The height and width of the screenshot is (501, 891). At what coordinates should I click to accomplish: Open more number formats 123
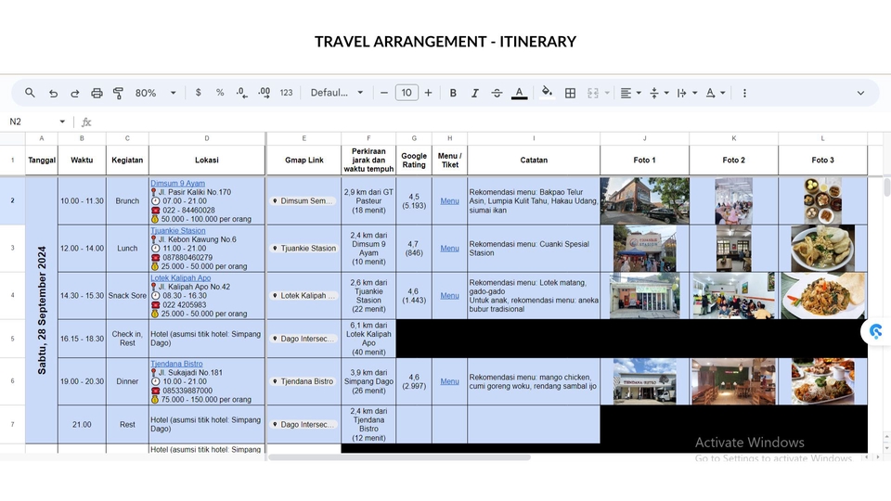287,93
